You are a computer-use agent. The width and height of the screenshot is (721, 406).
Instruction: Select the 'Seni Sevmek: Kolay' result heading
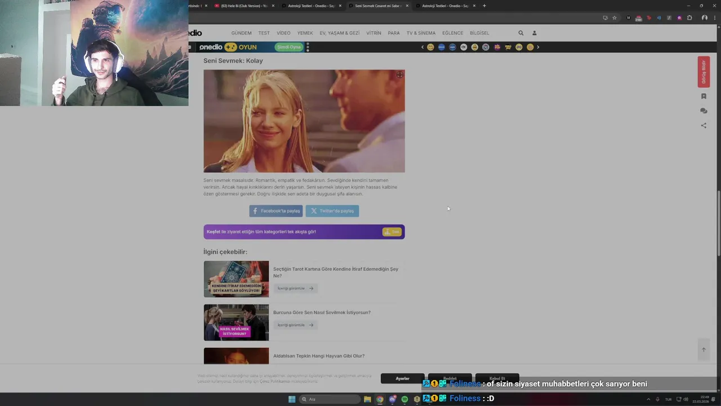tap(233, 61)
